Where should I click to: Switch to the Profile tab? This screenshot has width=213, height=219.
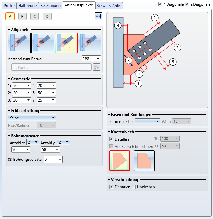[9, 5]
